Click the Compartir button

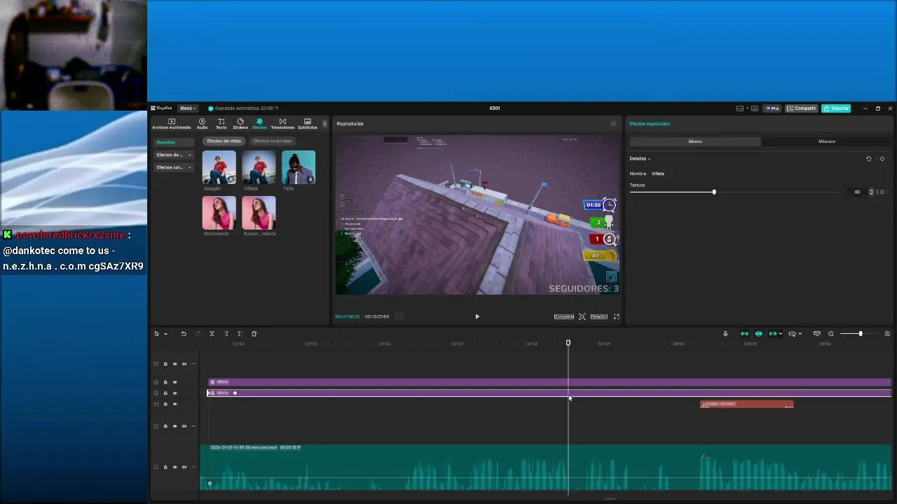[802, 108]
